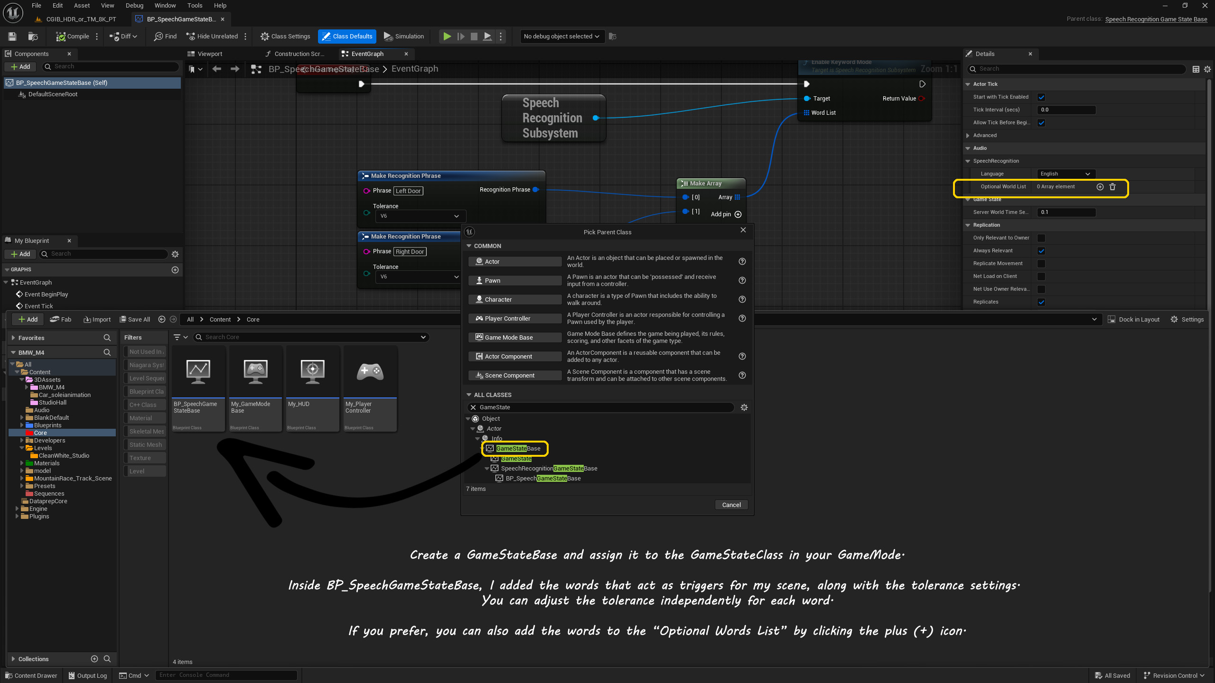The height and width of the screenshot is (683, 1215).
Task: Toggle Start with Tick Enabled checkbox
Action: click(1041, 97)
